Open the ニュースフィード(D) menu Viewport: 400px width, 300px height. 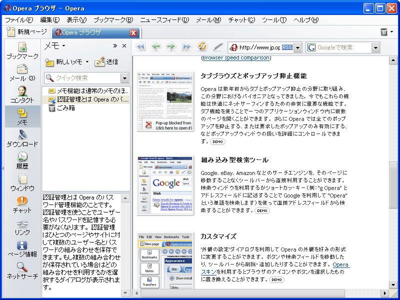pyautogui.click(x=164, y=20)
